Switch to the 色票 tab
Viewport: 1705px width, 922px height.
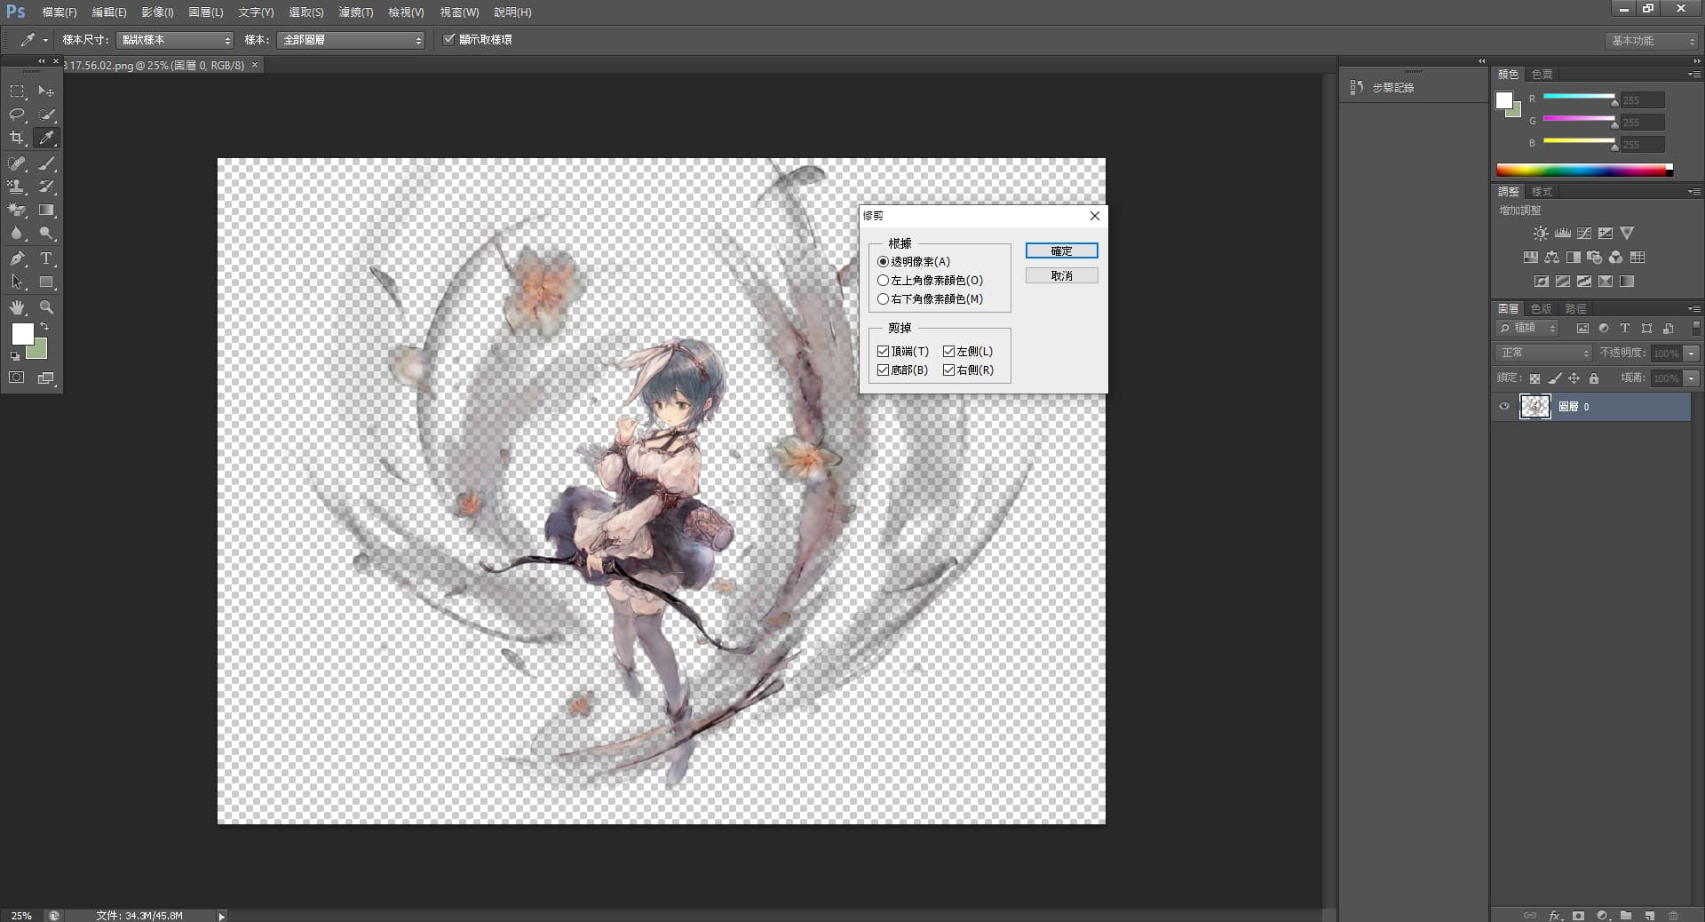coord(1542,75)
